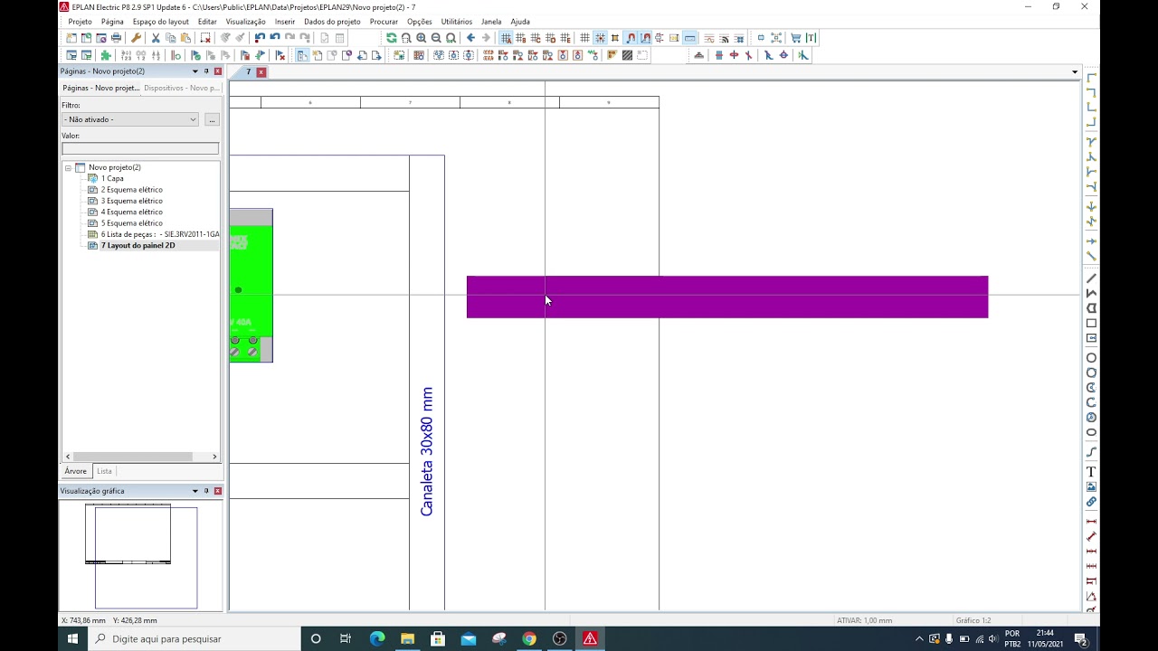1158x651 pixels.
Task: Click the hatched pattern icon
Action: 627,55
